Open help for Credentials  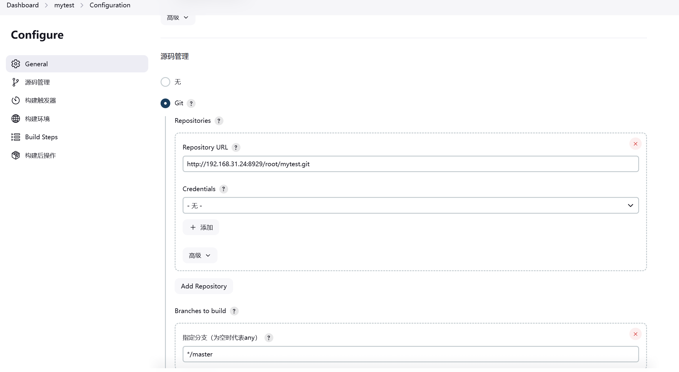pyautogui.click(x=223, y=189)
